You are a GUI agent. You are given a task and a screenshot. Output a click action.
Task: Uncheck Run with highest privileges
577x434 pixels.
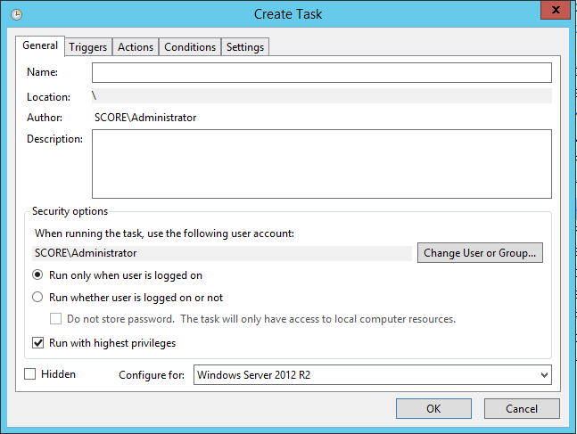pos(38,342)
